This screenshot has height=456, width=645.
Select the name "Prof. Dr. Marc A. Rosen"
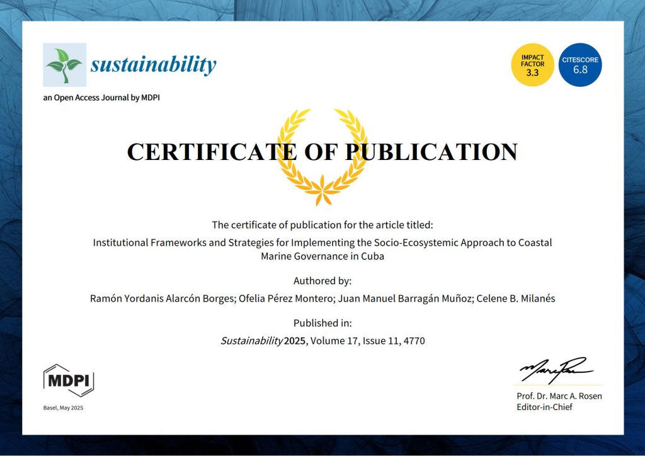coord(559,396)
